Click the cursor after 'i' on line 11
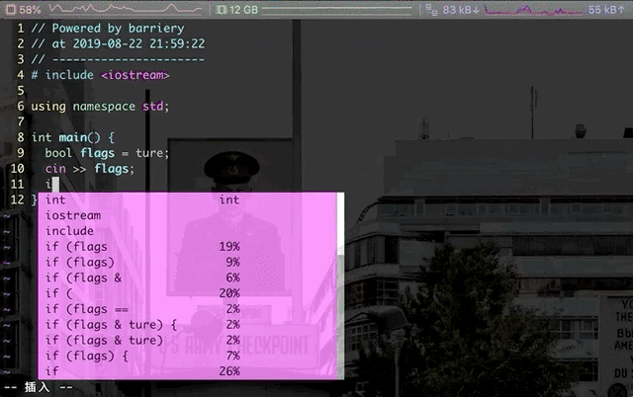This screenshot has height=397, width=633. click(55, 185)
